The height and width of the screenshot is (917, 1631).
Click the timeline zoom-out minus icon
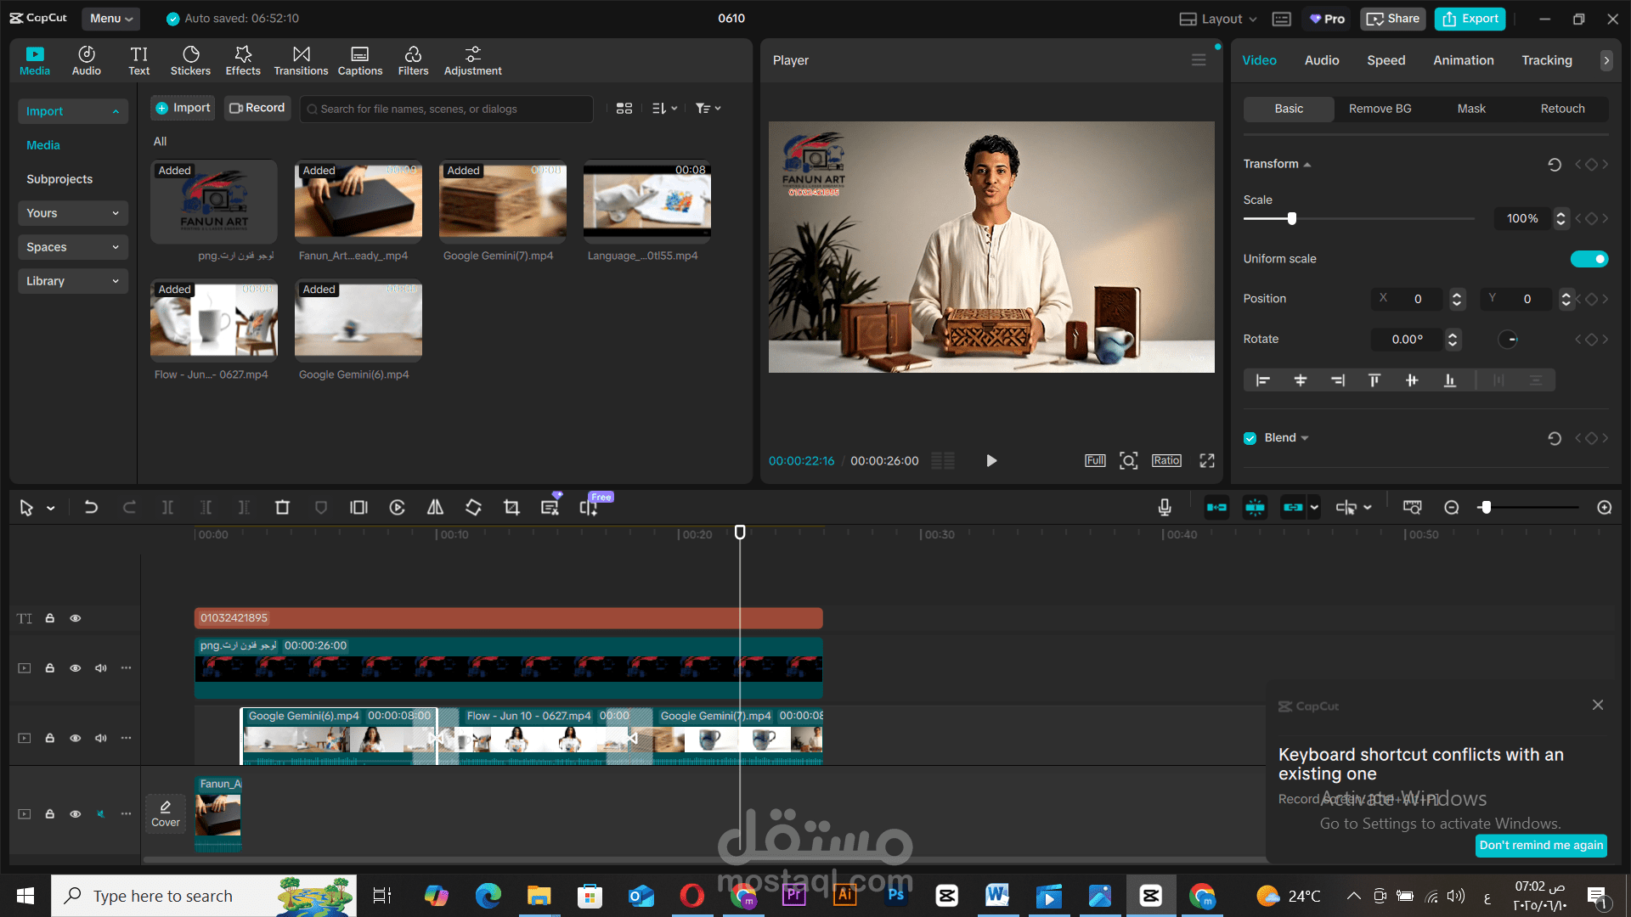(x=1452, y=508)
